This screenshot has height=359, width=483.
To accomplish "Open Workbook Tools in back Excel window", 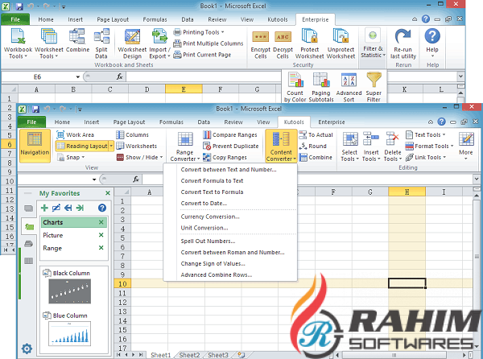I will (18, 43).
